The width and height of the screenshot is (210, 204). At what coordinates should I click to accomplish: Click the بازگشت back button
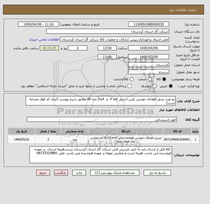click(61, 173)
